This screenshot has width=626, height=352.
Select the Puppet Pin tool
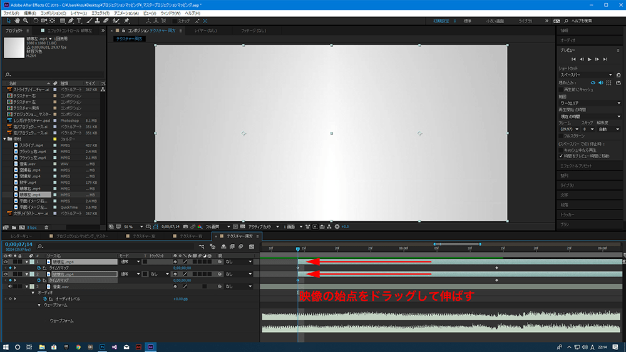(127, 21)
